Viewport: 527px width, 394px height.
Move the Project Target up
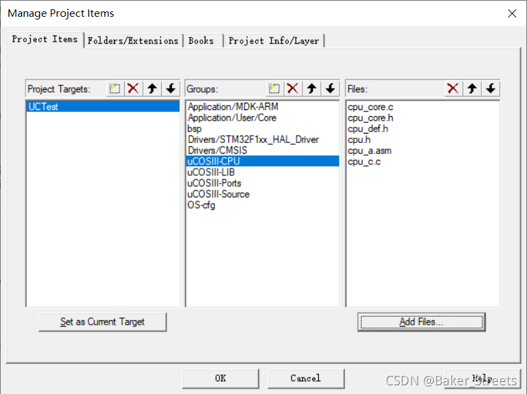click(152, 89)
